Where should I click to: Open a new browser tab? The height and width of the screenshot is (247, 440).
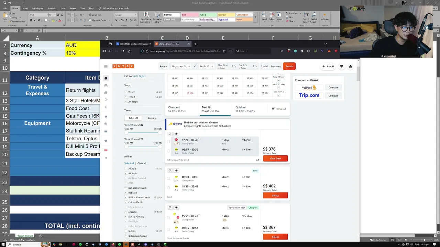tap(195, 44)
